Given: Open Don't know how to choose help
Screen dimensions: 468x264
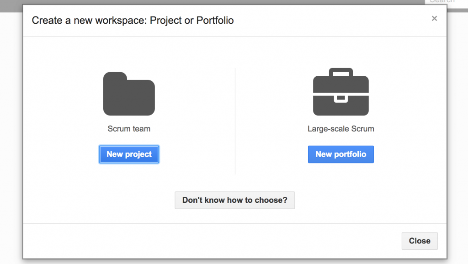Looking at the screenshot, I should tap(234, 200).
